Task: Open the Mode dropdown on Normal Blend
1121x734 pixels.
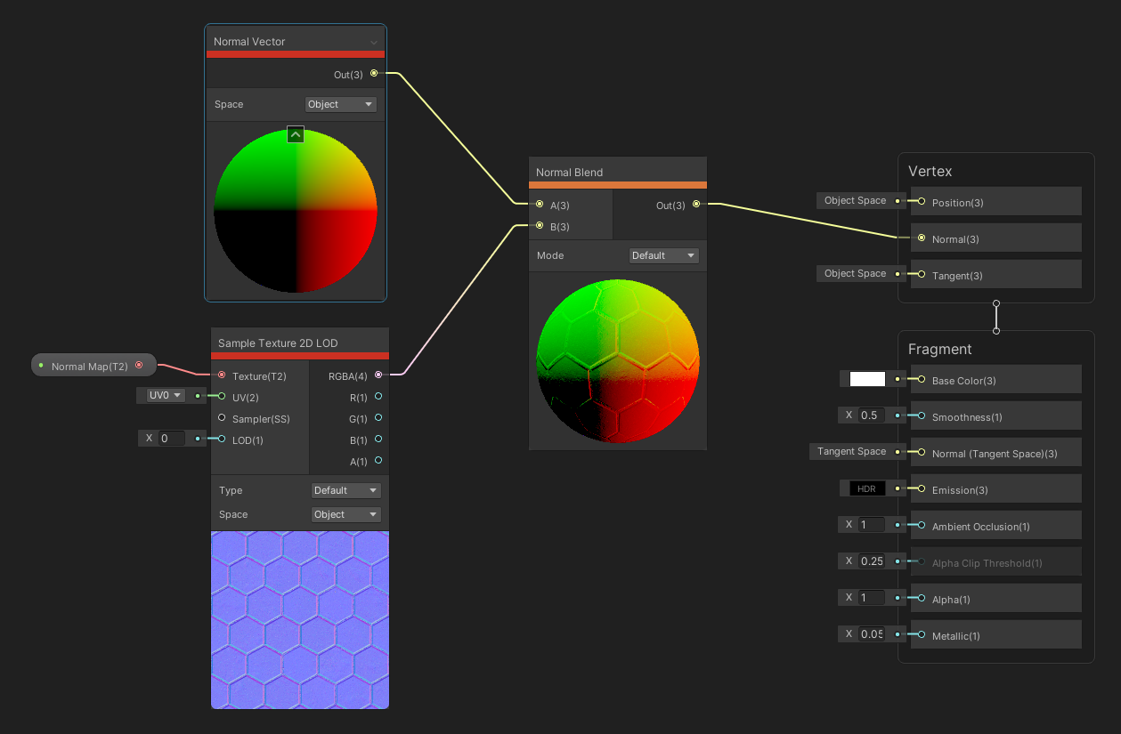Action: [x=663, y=255]
